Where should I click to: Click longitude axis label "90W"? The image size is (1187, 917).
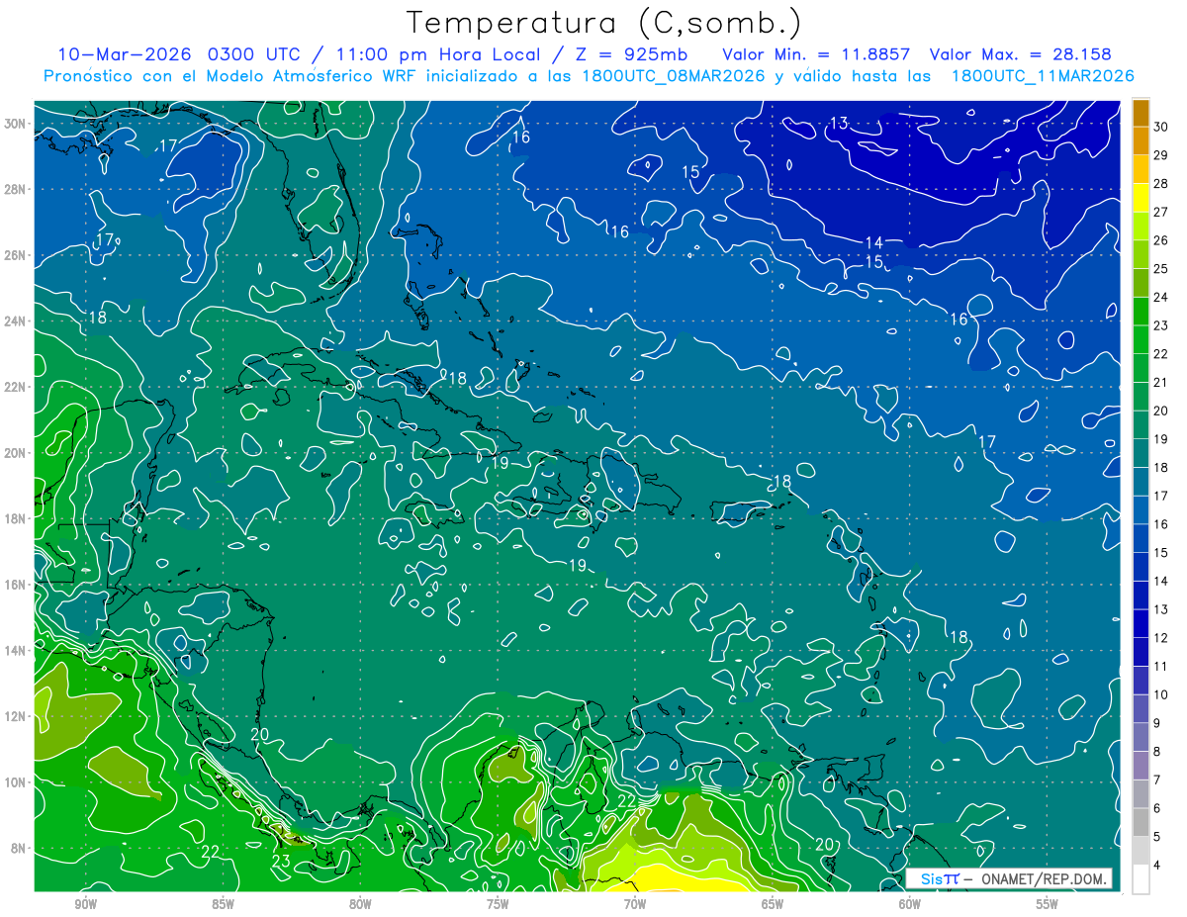tap(85, 904)
